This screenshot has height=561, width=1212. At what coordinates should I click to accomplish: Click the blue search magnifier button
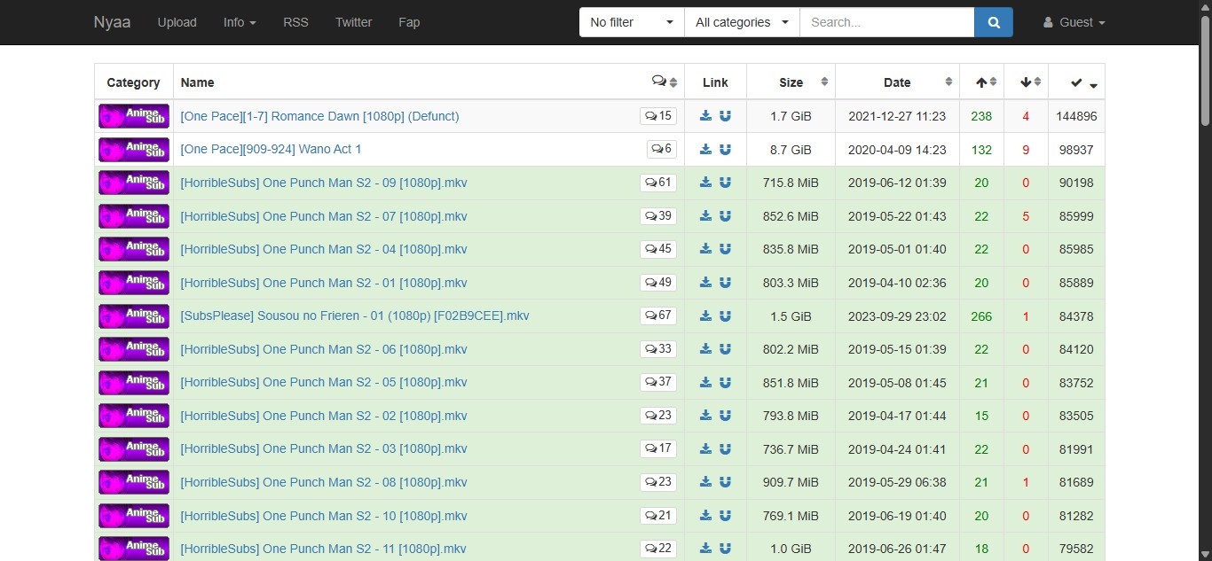(993, 22)
